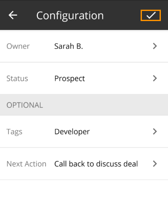The height and width of the screenshot is (201, 168).
Task: Select the Owner field label
Action: pos(18,46)
